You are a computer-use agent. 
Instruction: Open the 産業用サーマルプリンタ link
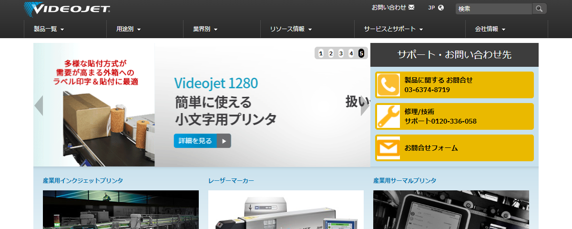tap(405, 181)
